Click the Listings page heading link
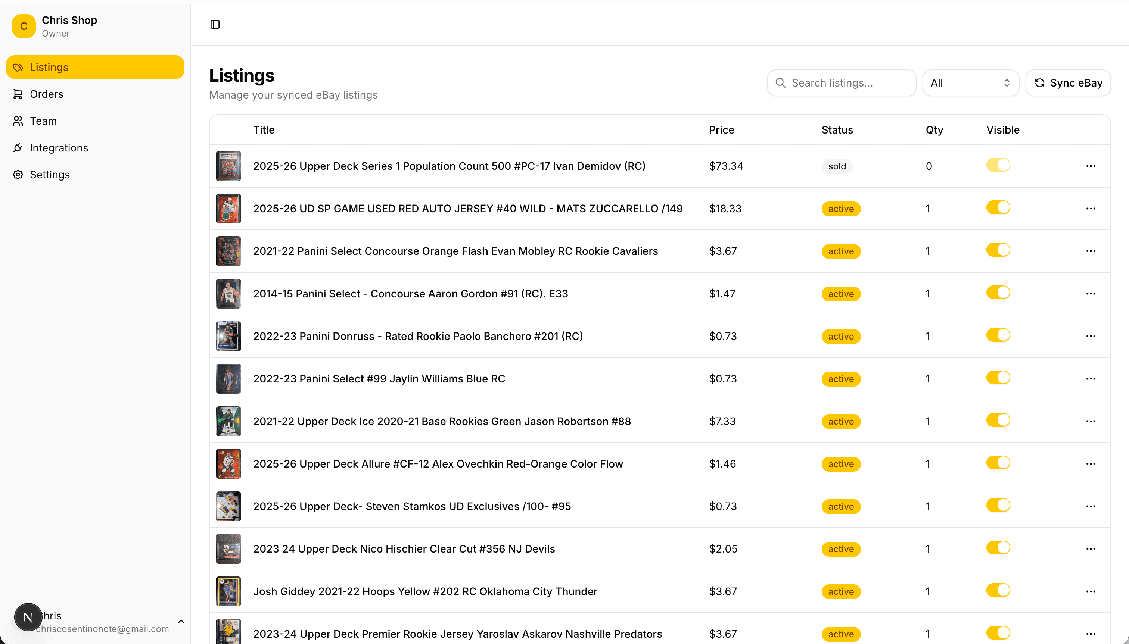The width and height of the screenshot is (1129, 644). point(242,75)
